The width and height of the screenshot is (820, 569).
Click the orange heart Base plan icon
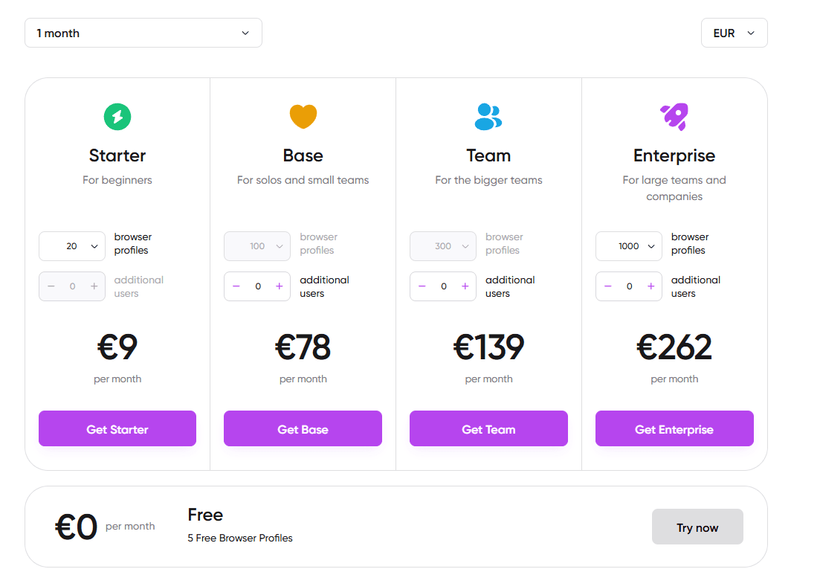303,116
